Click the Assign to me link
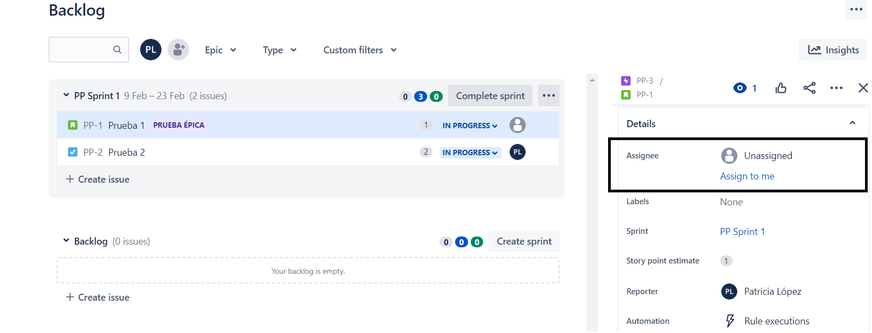This screenshot has width=872, height=333. click(747, 176)
